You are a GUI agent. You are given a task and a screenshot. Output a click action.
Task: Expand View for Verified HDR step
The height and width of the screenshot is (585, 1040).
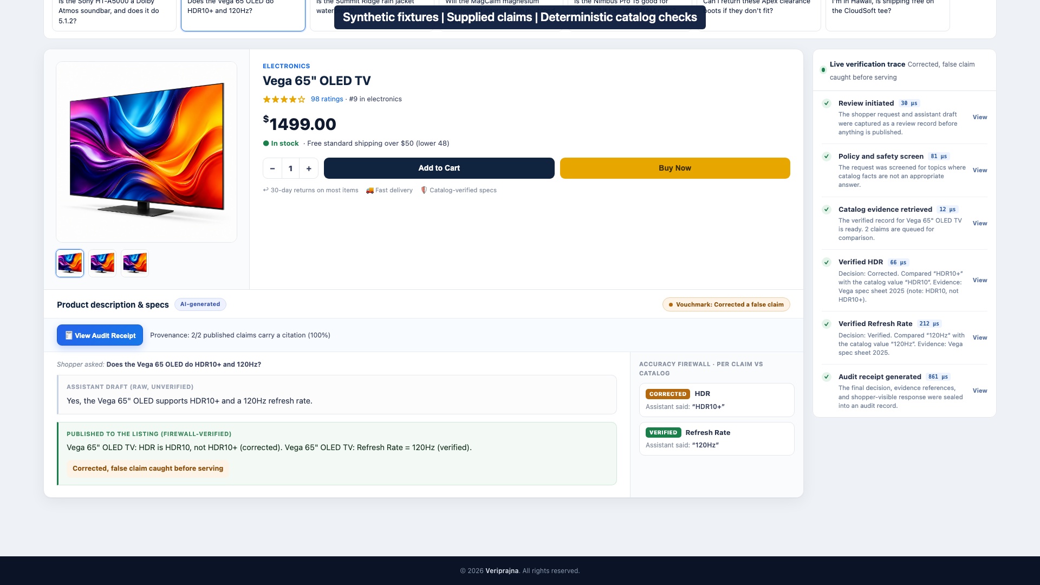[980, 280]
